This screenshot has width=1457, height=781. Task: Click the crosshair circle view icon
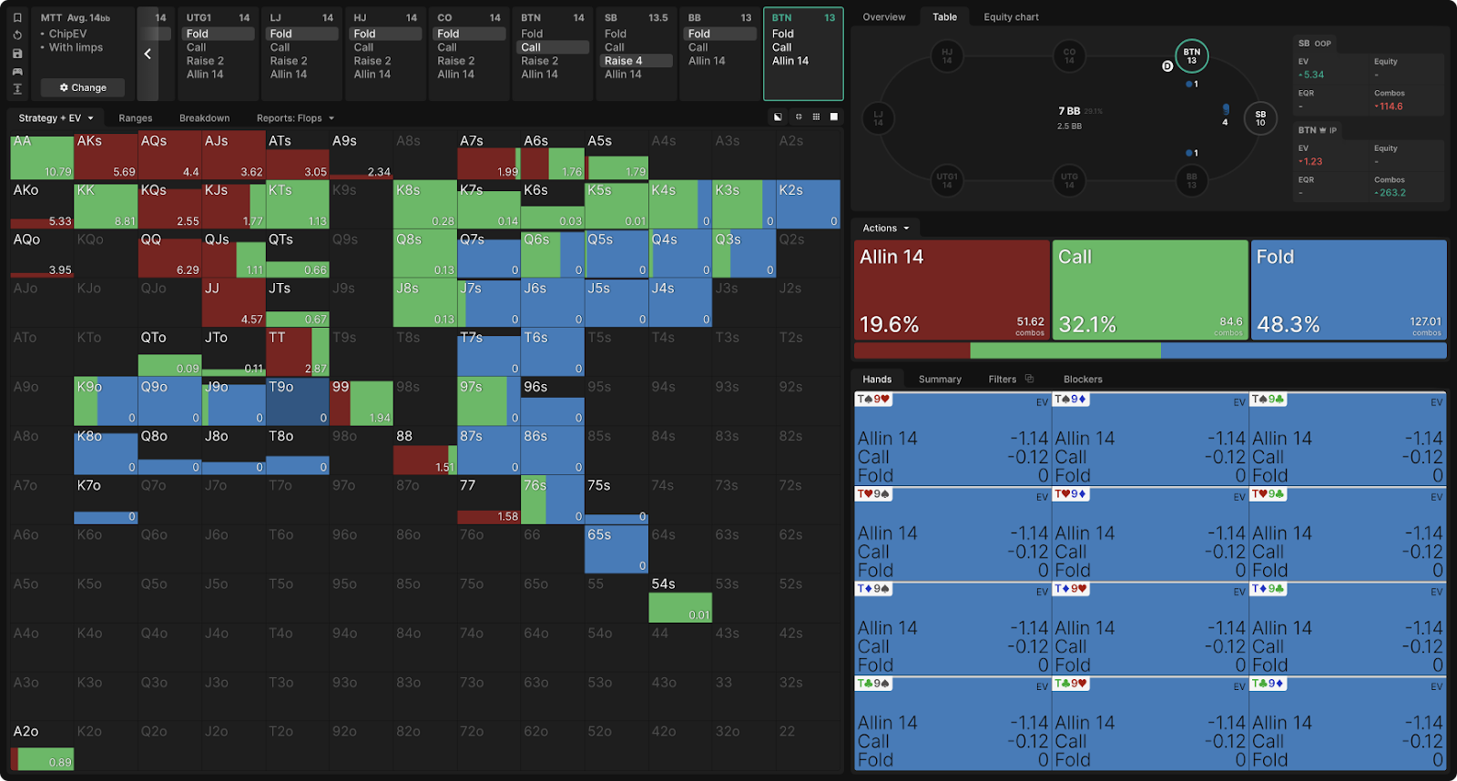(x=799, y=117)
